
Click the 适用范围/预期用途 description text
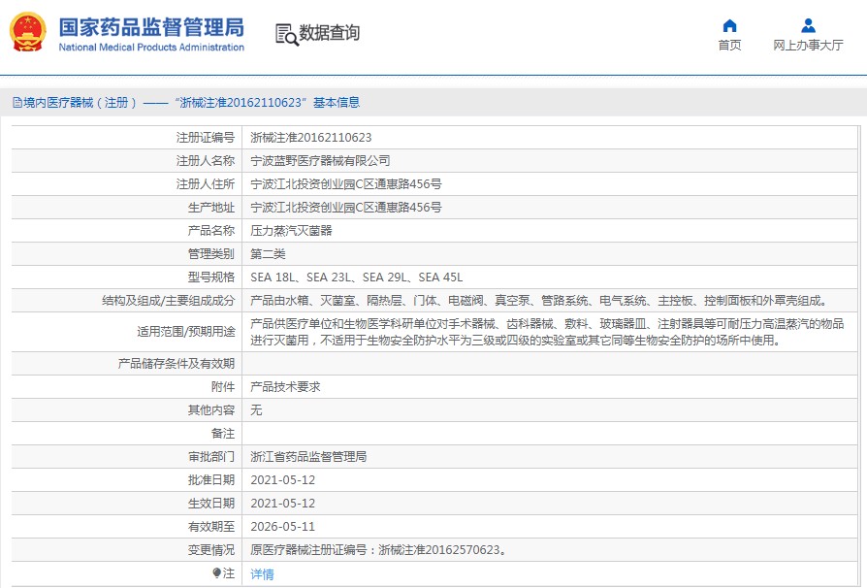547,332
